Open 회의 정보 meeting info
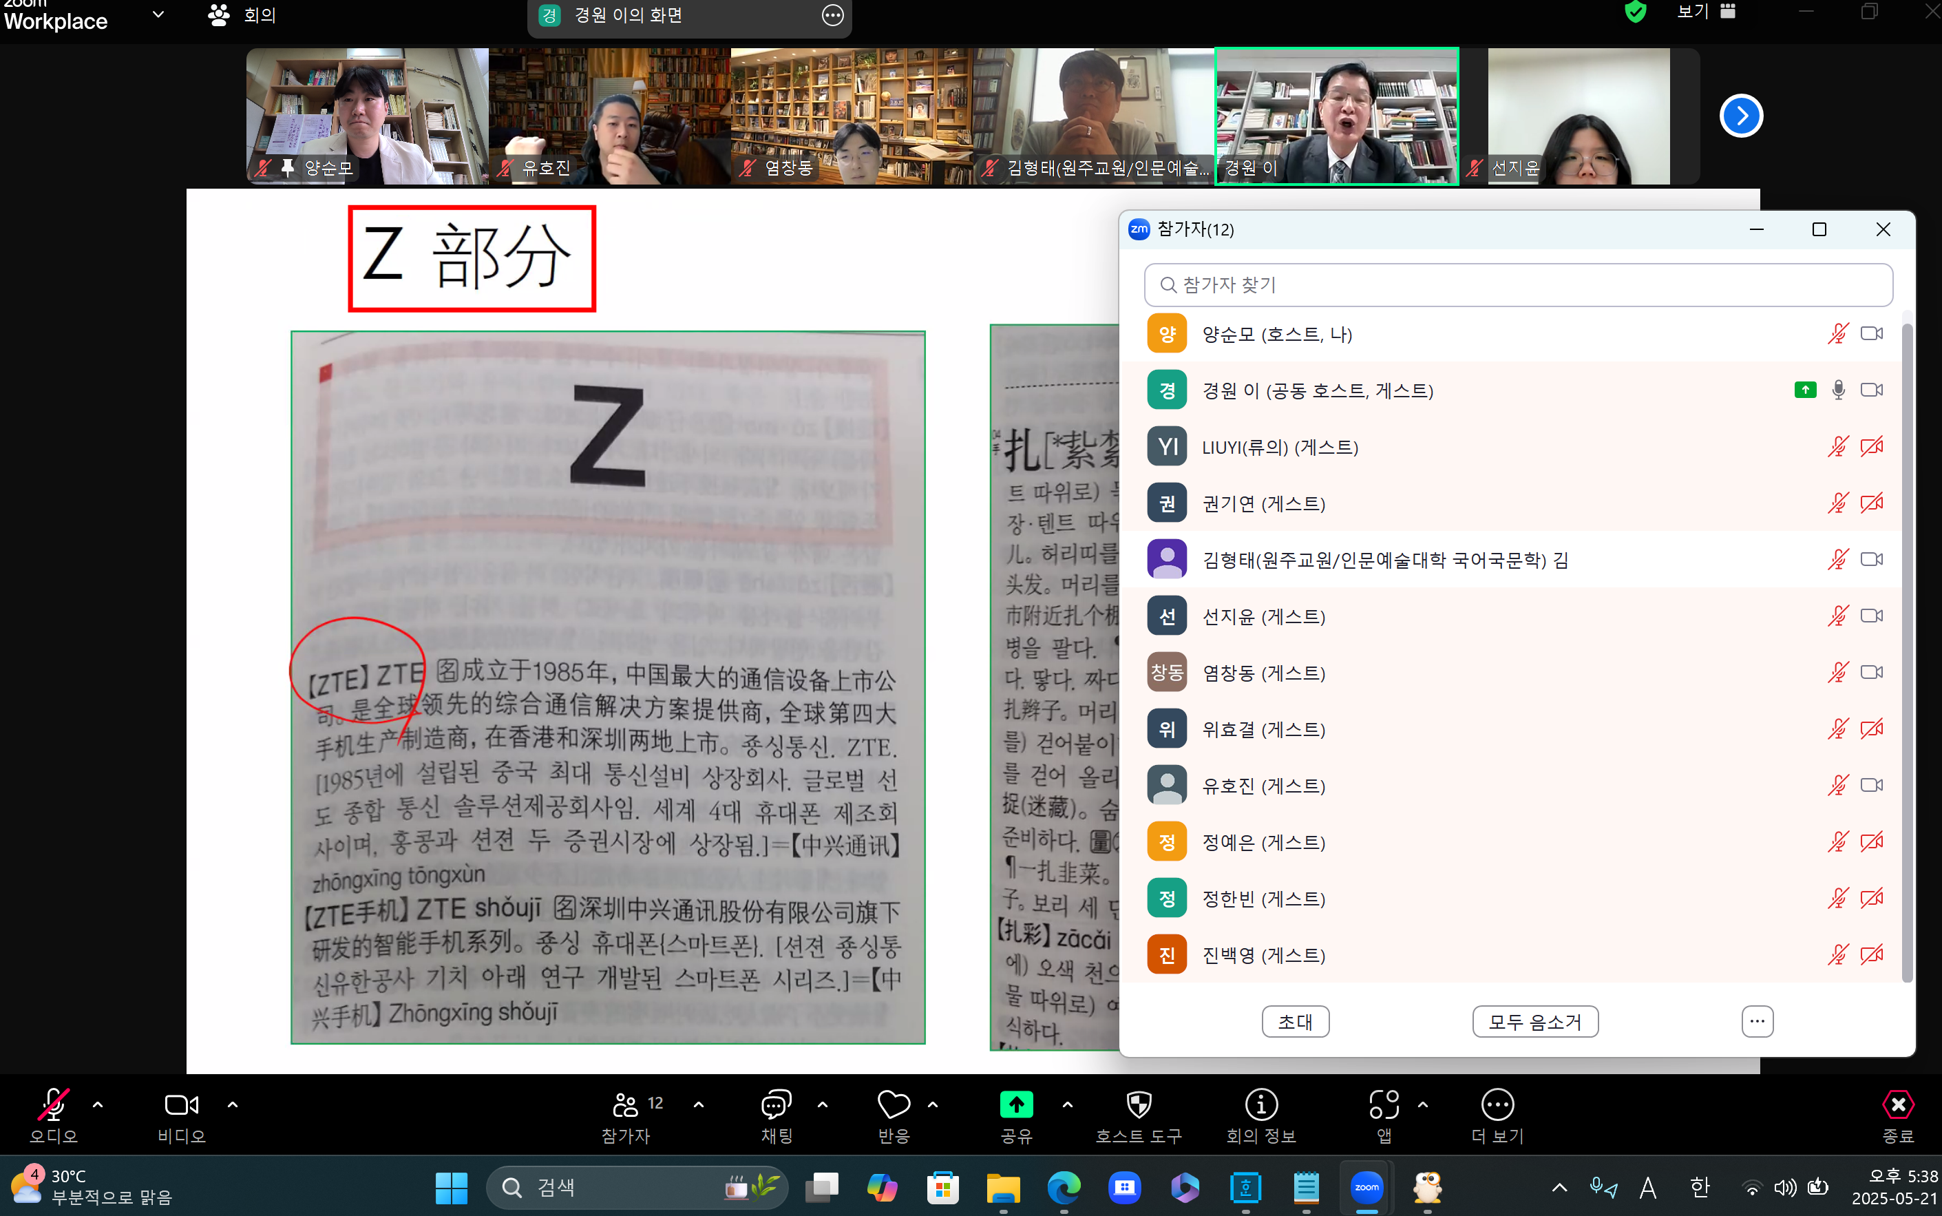This screenshot has height=1216, width=1942. 1261,1115
